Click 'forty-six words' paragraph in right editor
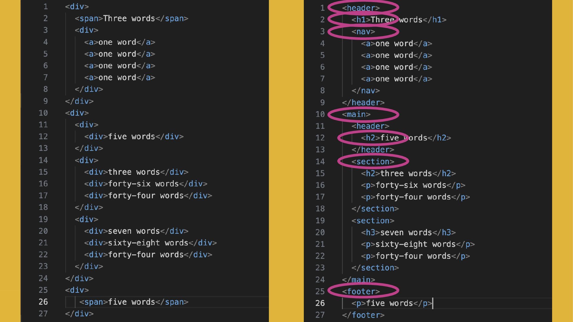The height and width of the screenshot is (322, 573). click(x=413, y=185)
